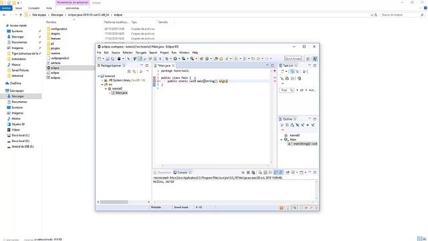Select the Java perspective icon at toolbar end
The height and width of the screenshot is (241, 428).
click(x=315, y=59)
